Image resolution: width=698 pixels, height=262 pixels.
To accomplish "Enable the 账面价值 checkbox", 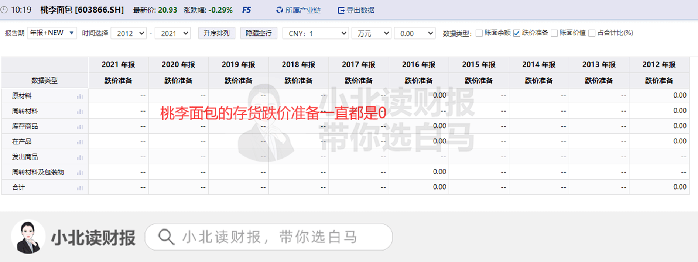I will [x=554, y=33].
